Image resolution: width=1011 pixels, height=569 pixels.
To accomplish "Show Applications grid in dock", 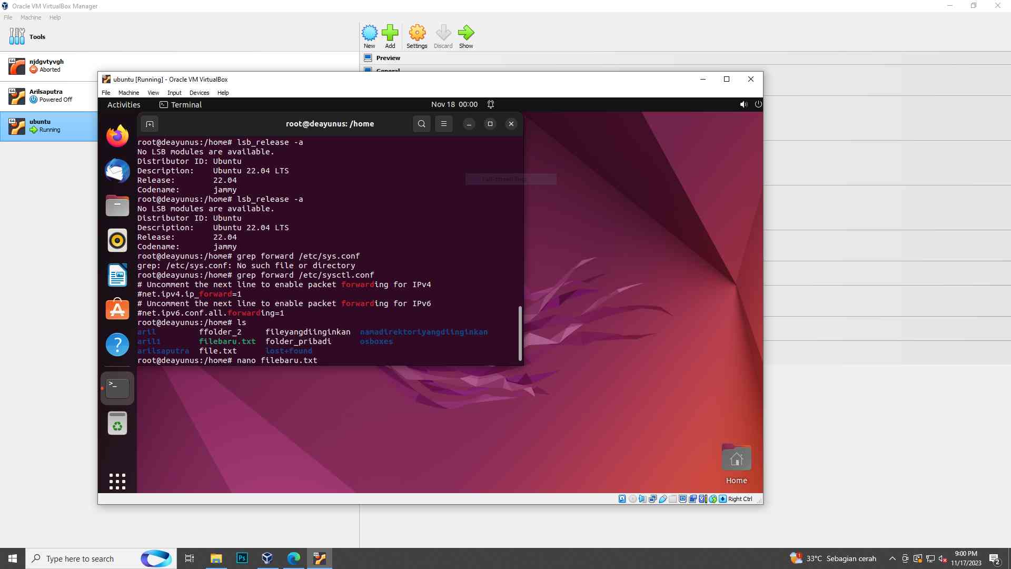I will (x=117, y=482).
